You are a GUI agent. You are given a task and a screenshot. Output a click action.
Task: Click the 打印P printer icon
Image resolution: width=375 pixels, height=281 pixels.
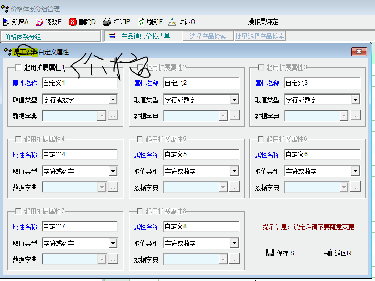(x=107, y=22)
